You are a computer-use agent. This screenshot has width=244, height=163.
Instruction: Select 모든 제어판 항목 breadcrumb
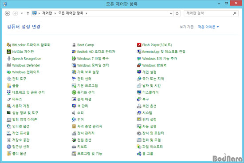71,13
